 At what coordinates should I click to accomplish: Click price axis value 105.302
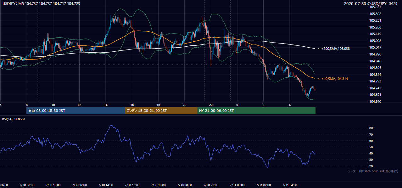376,14
